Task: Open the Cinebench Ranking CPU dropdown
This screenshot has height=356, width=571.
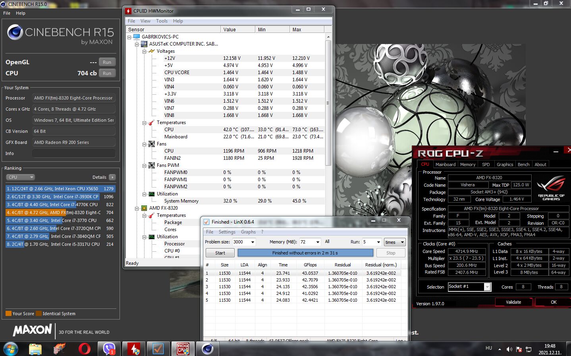Action: [x=20, y=177]
